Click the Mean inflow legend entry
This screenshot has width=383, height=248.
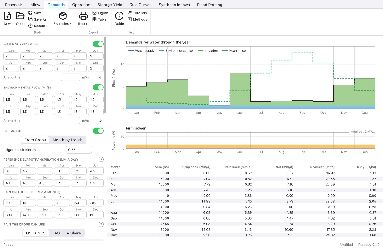click(234, 51)
